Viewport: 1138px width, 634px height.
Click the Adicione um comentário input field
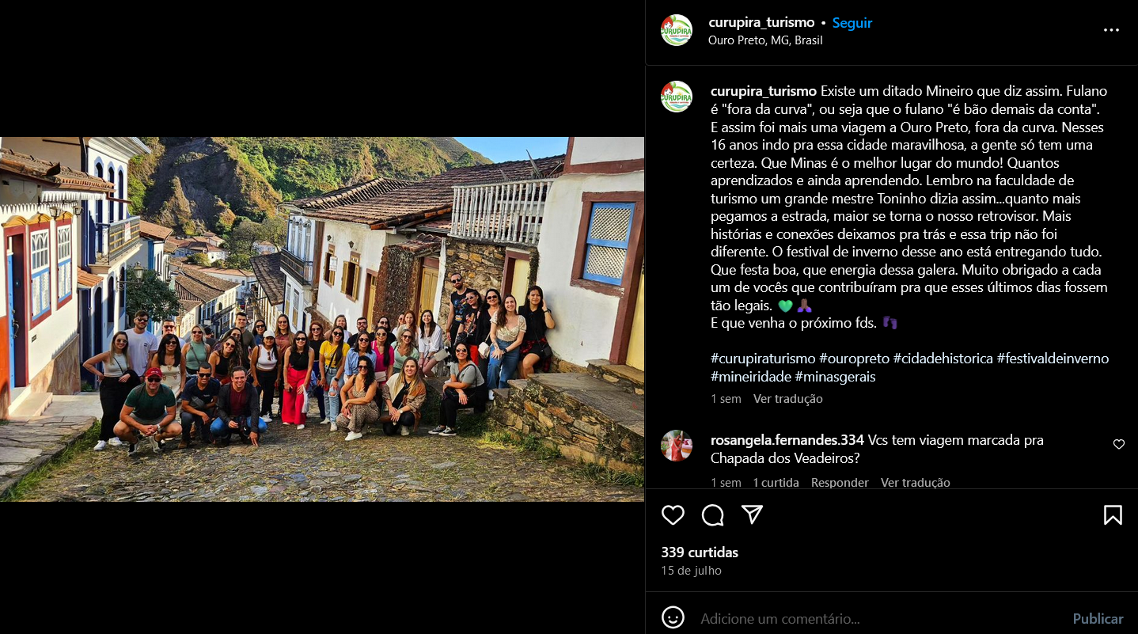click(878, 619)
